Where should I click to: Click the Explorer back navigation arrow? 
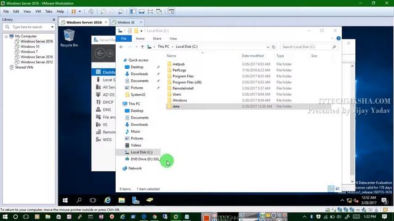click(121, 47)
